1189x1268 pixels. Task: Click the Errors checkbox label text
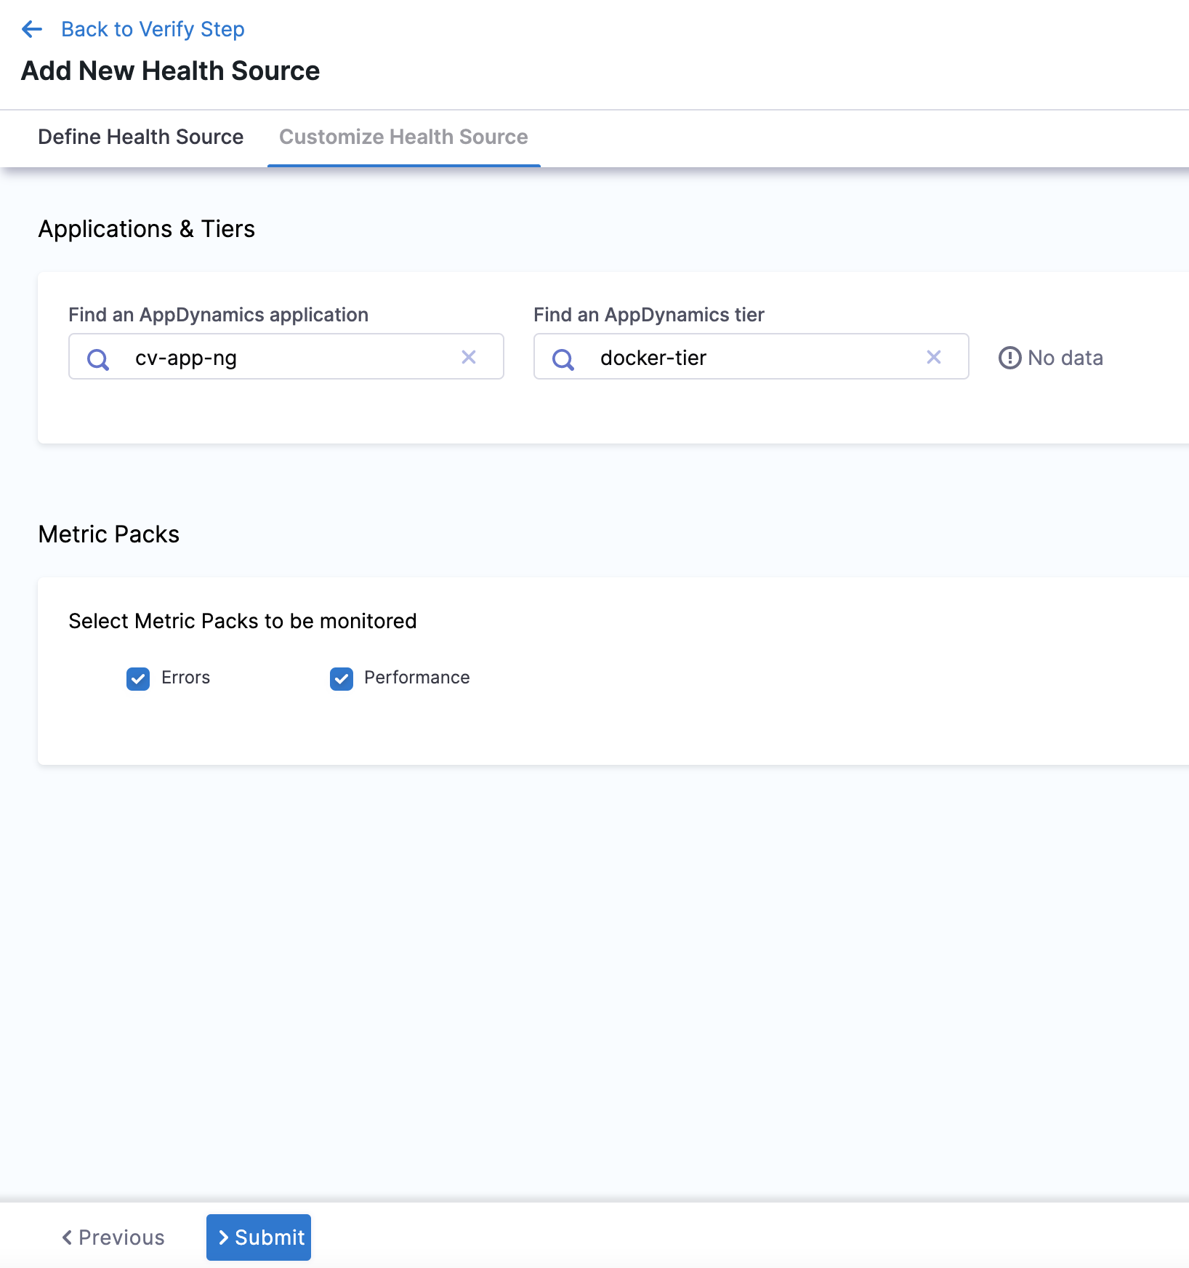point(185,678)
